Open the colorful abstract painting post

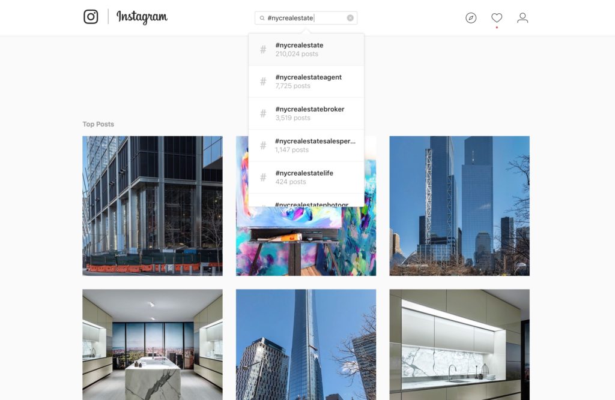click(306, 241)
